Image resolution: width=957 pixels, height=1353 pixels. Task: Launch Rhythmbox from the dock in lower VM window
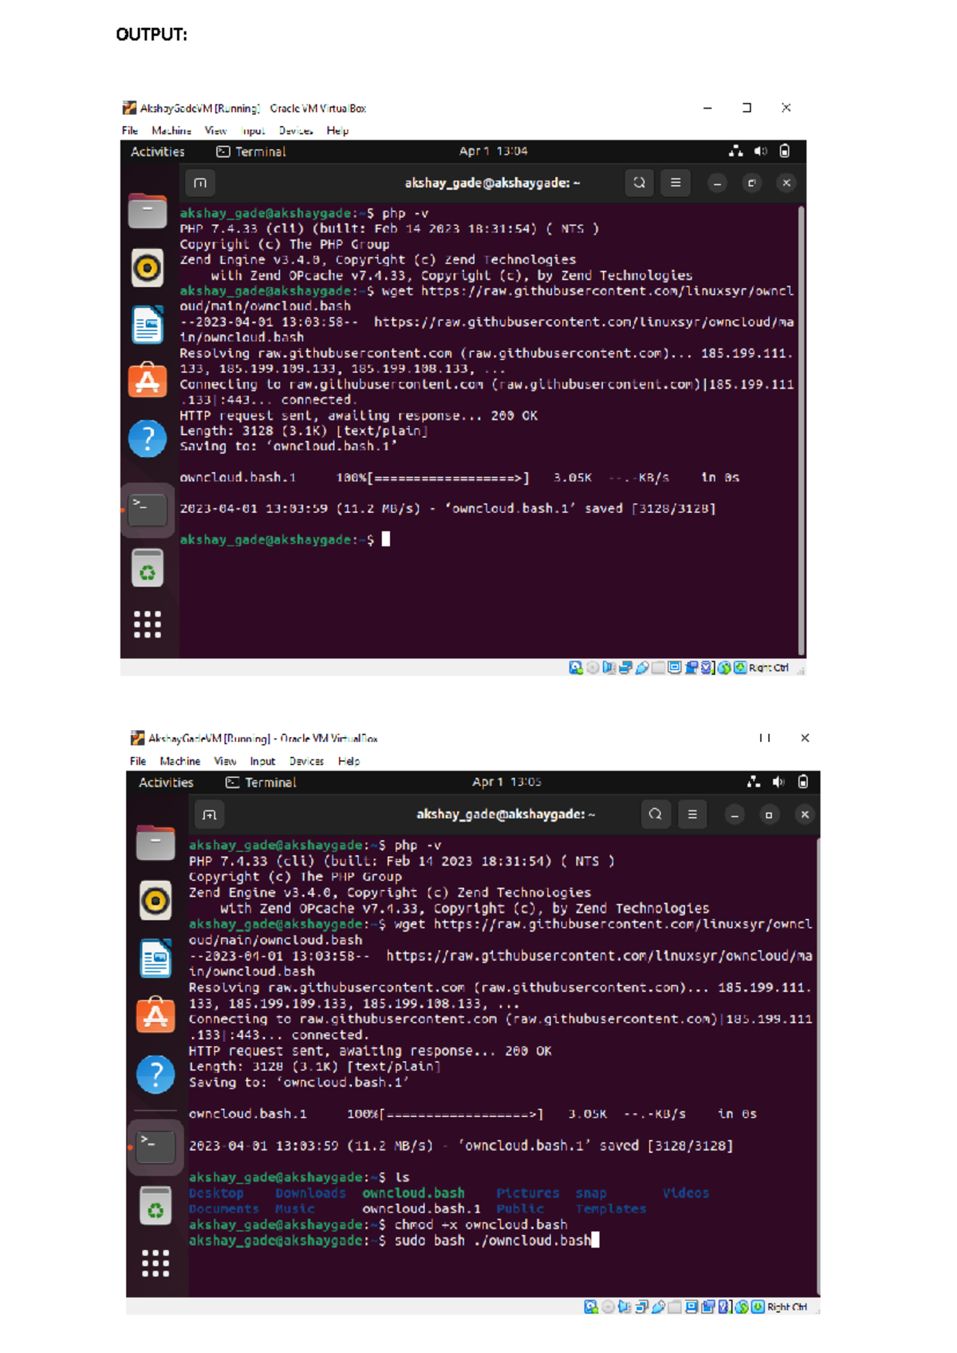[x=156, y=901]
